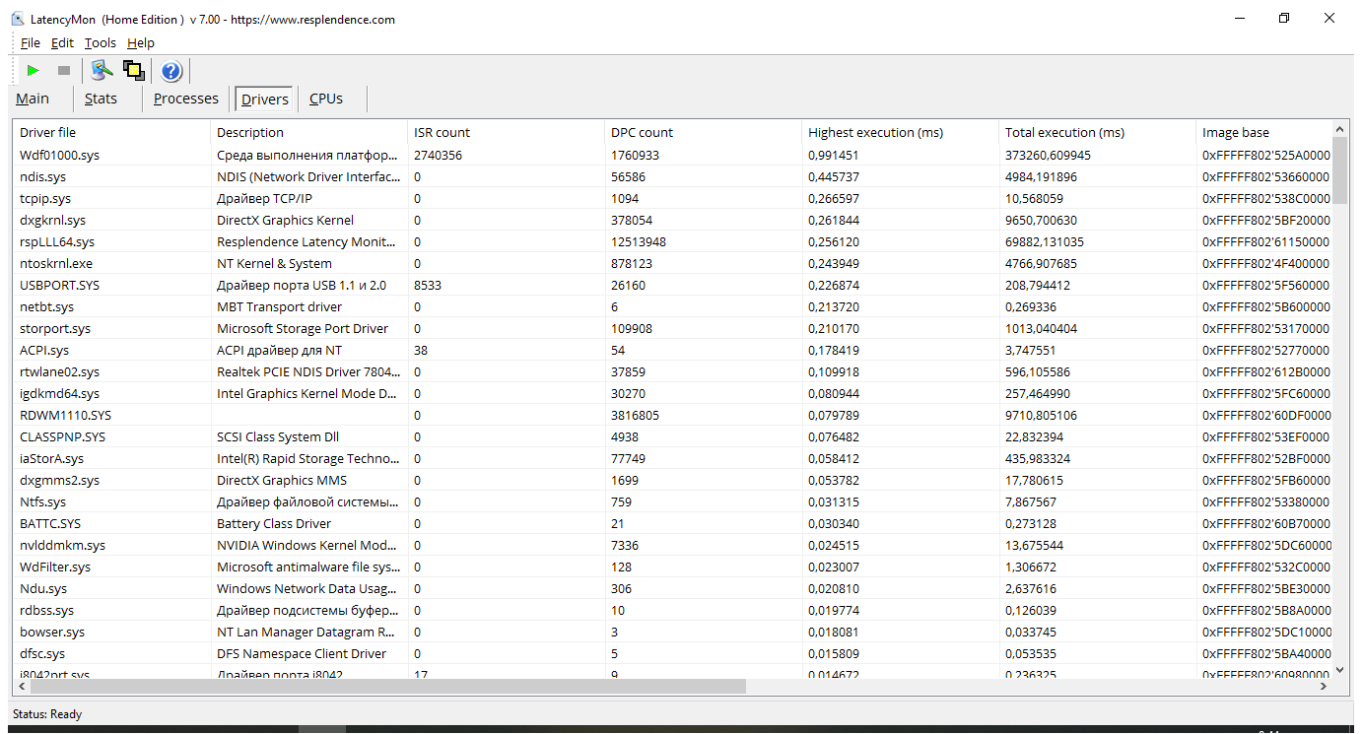1363x734 pixels.
Task: Switch to the Main tab
Action: click(x=33, y=99)
